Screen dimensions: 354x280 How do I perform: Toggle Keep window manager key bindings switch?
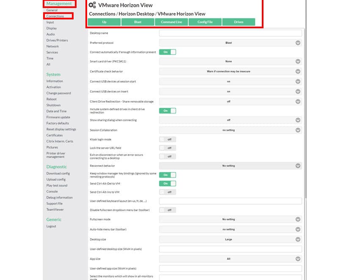pos(167,175)
